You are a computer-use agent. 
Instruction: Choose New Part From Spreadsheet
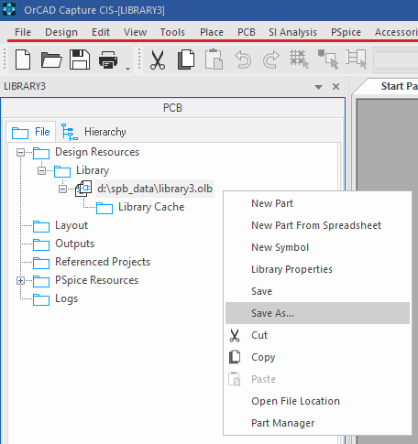[x=317, y=225]
